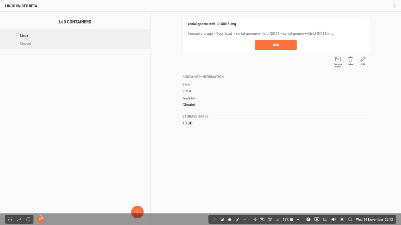Edit the container with the pencil icon

click(x=363, y=59)
